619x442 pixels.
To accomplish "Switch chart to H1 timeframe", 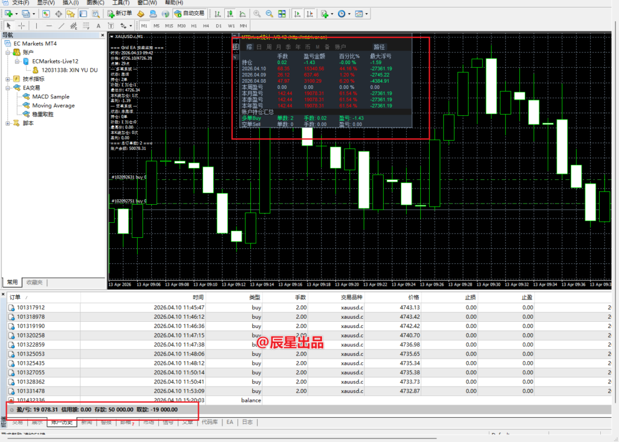I will (x=193, y=26).
